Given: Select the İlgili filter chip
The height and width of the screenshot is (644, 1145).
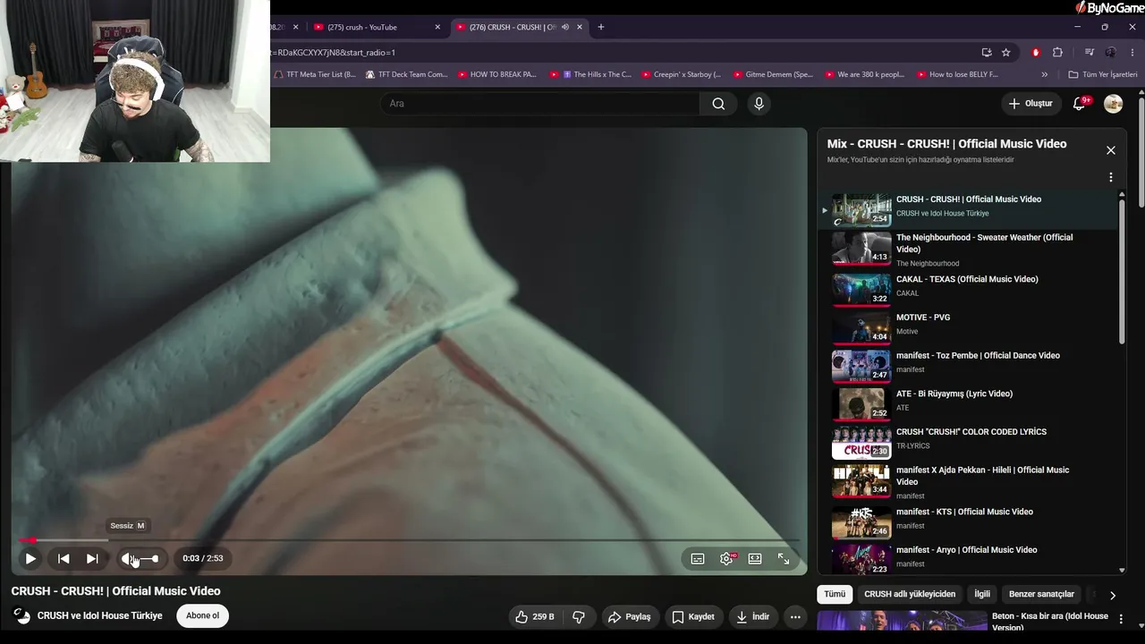Looking at the screenshot, I should [x=982, y=594].
